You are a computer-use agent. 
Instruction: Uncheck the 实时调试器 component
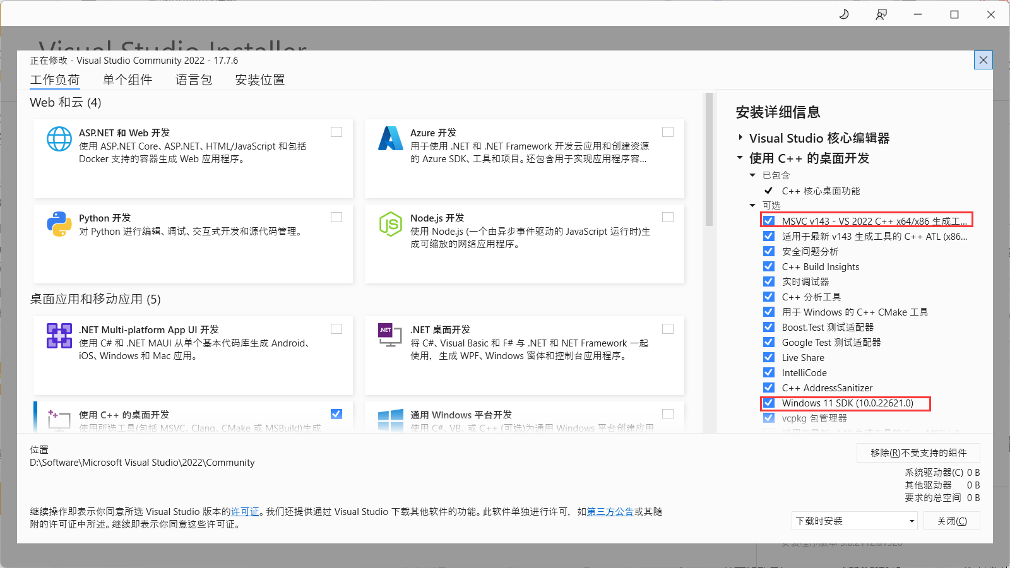[x=769, y=281]
